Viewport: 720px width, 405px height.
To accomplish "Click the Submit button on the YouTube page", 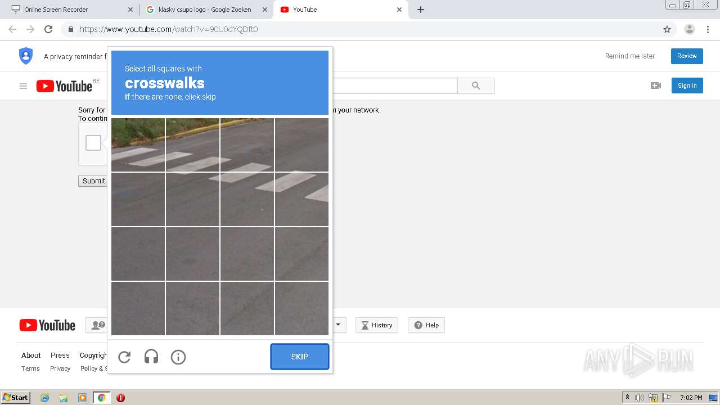I will point(93,181).
